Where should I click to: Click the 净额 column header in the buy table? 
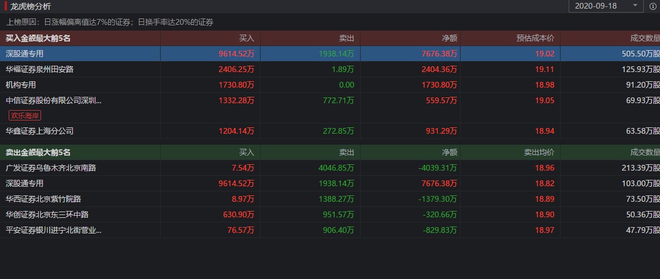(x=449, y=38)
